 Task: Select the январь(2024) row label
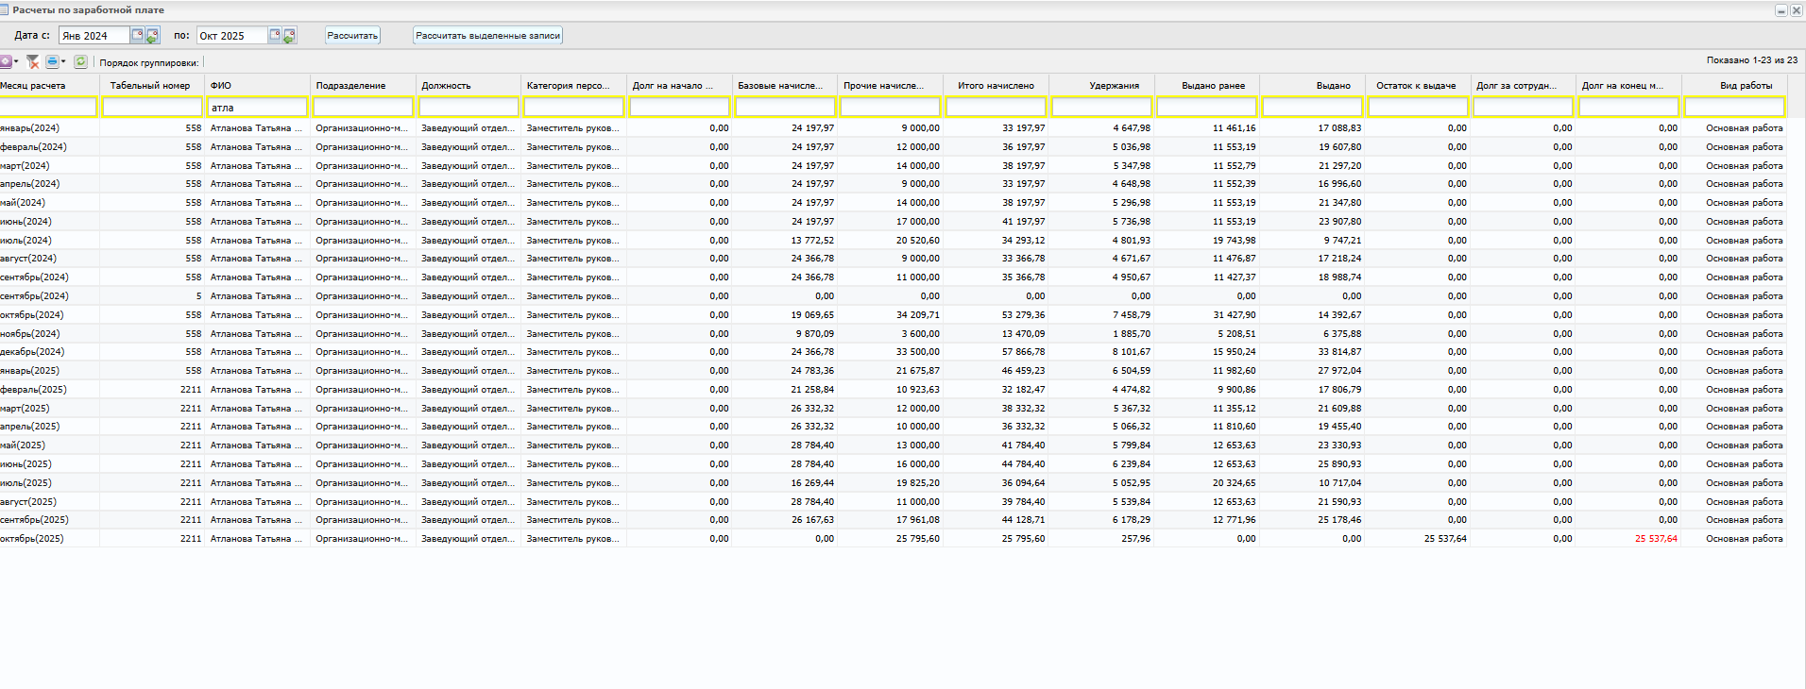coord(30,128)
